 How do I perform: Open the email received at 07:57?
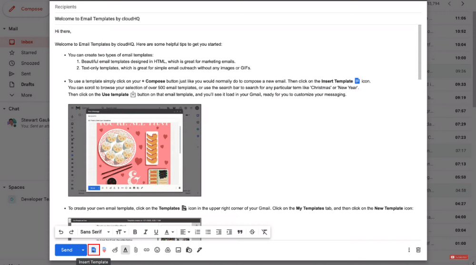(x=450, y=111)
